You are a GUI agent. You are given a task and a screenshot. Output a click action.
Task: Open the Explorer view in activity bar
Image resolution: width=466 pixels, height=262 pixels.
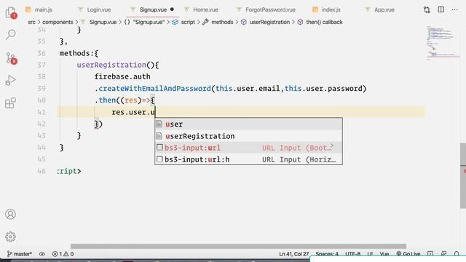[x=11, y=12]
